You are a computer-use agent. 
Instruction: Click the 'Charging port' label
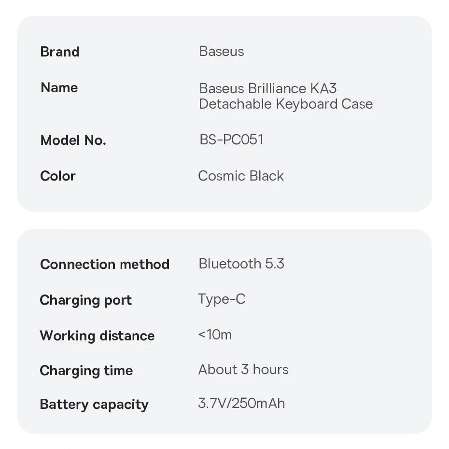[85, 300]
